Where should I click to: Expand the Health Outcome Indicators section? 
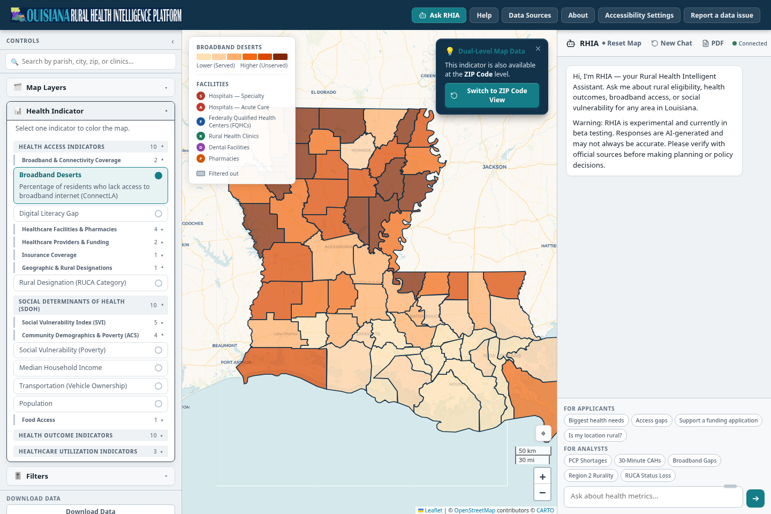(x=90, y=435)
